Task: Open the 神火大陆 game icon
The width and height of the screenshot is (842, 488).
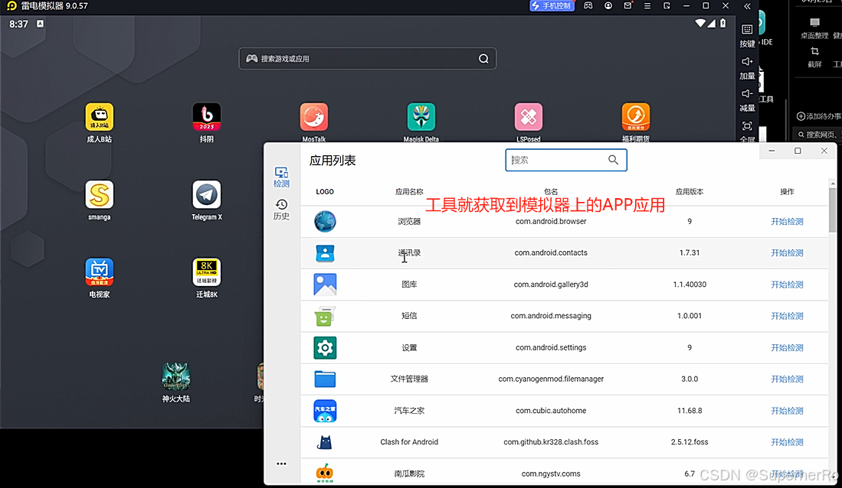Action: [176, 376]
